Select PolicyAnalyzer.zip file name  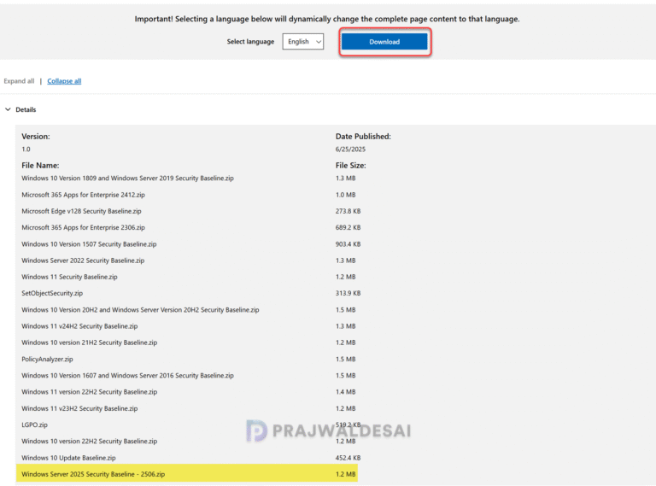(47, 360)
